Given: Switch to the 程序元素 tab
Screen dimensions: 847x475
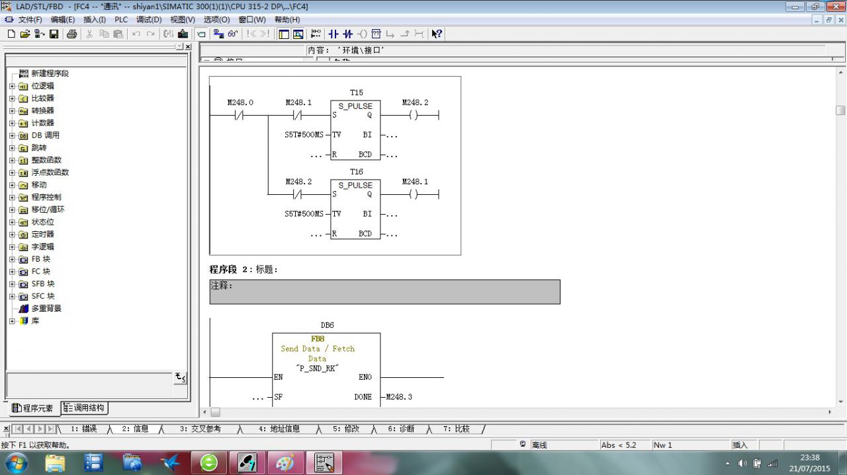Looking at the screenshot, I should (32, 408).
